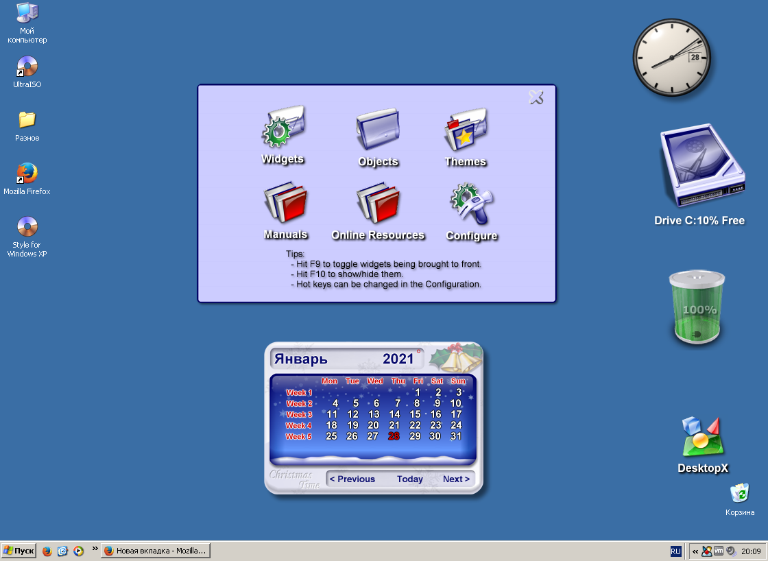
Task: Open the Objects folder icon
Action: tap(377, 132)
